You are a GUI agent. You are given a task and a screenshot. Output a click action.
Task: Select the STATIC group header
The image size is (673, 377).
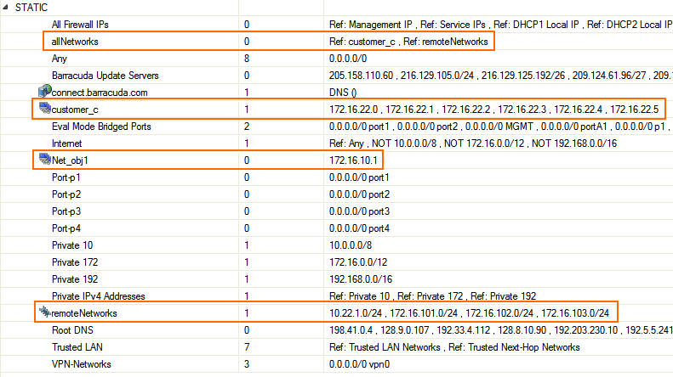(31, 8)
